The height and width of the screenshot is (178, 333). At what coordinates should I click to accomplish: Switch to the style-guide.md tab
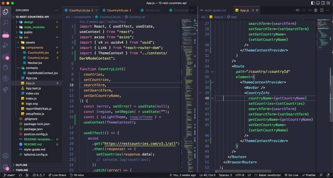tap(215, 10)
